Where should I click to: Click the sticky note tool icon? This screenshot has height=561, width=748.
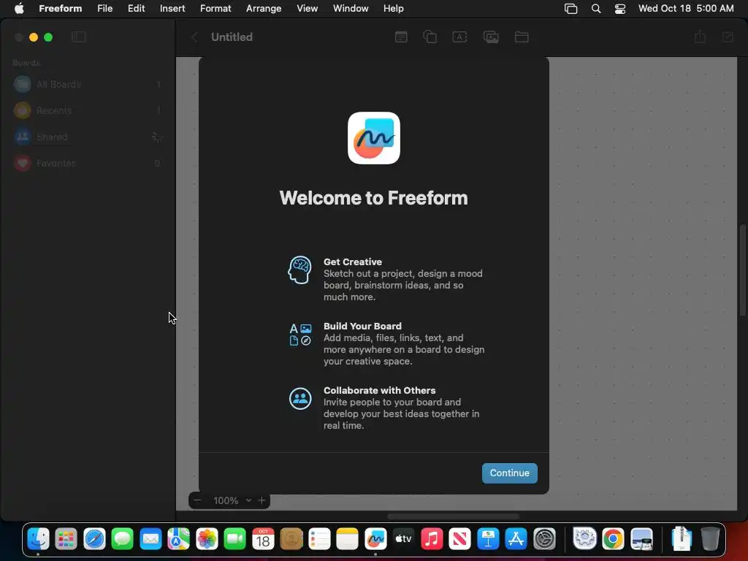tap(401, 37)
